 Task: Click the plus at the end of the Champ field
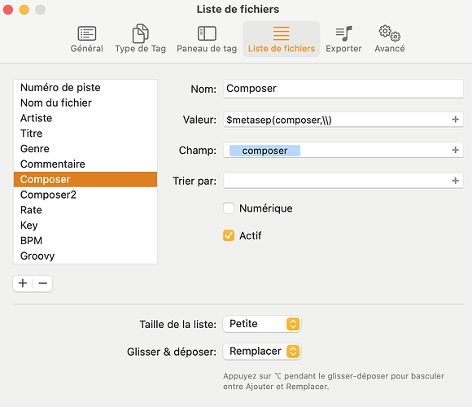455,150
